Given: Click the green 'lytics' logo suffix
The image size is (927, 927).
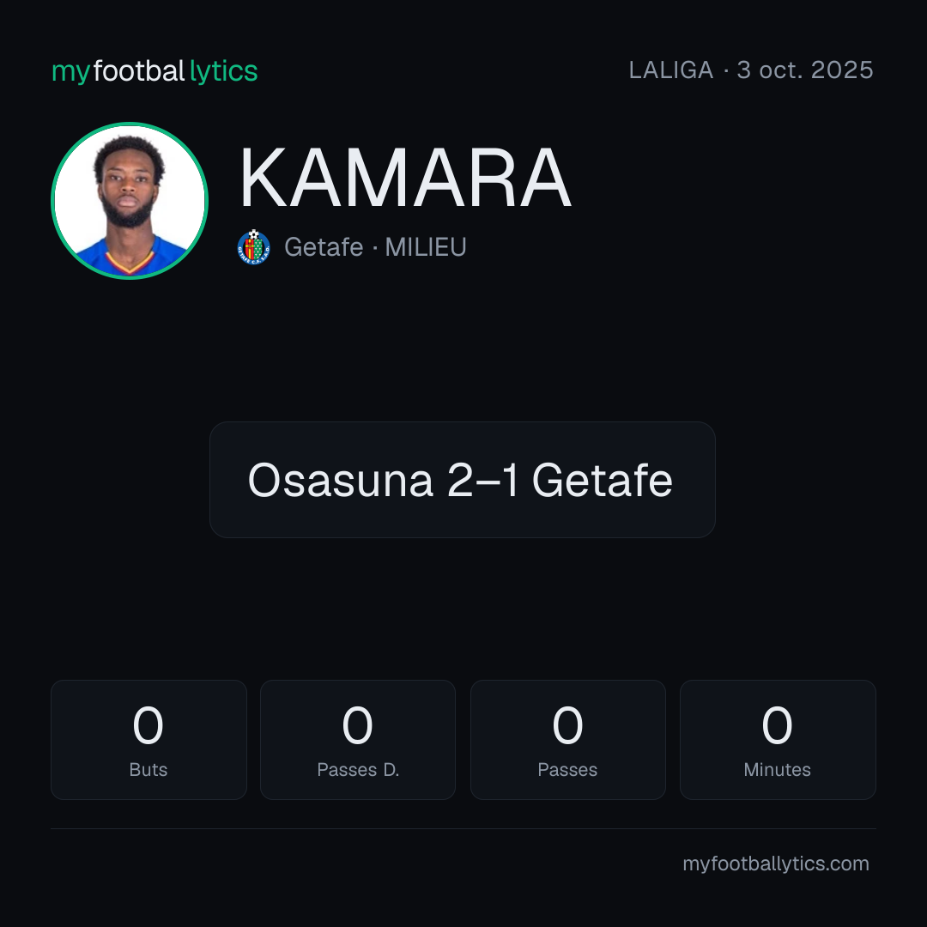Looking at the screenshot, I should coord(223,71).
